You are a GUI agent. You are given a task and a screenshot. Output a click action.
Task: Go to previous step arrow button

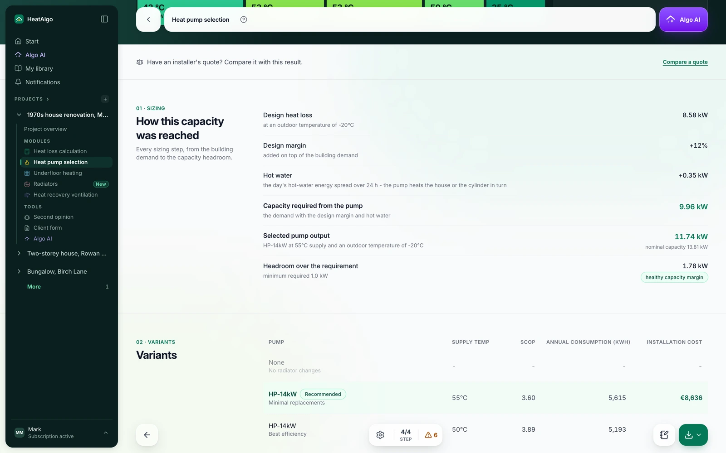pos(147,435)
